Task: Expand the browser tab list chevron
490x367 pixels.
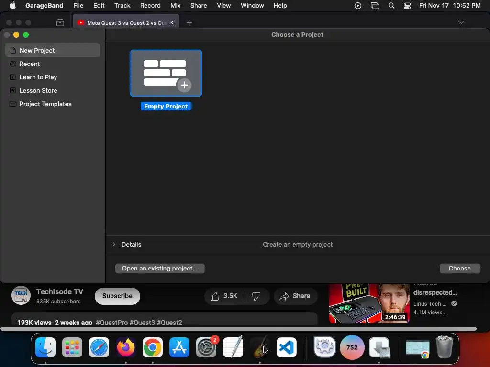Action: [x=461, y=22]
